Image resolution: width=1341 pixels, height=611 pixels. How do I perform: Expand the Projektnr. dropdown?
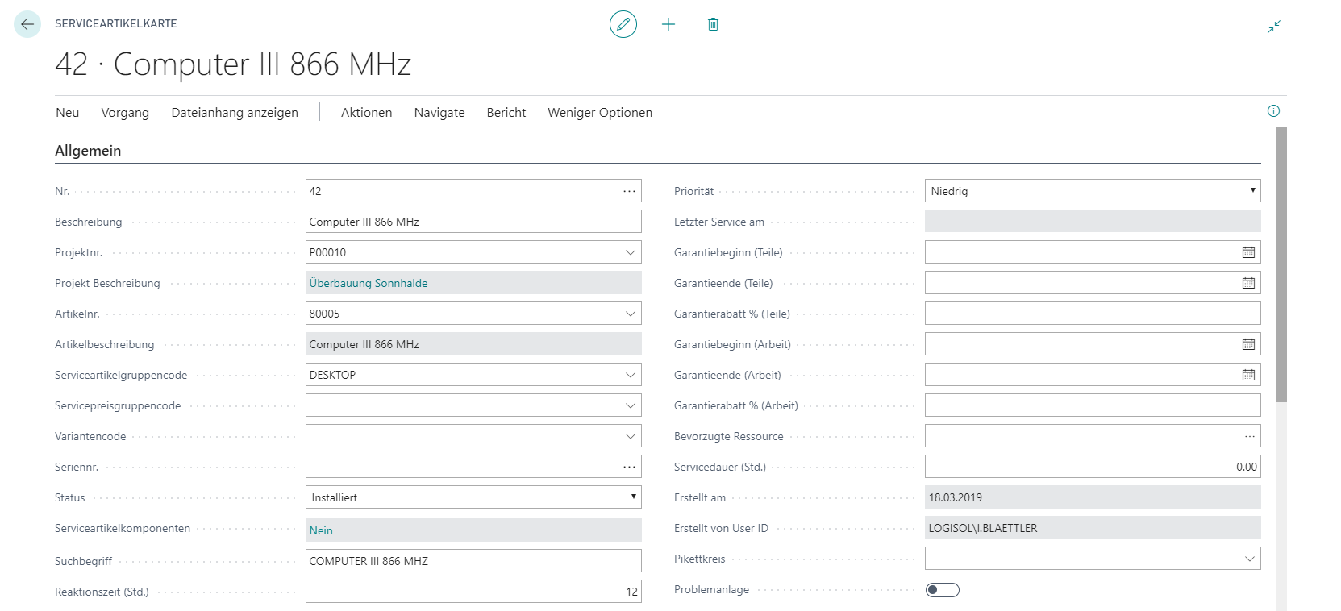pos(631,252)
